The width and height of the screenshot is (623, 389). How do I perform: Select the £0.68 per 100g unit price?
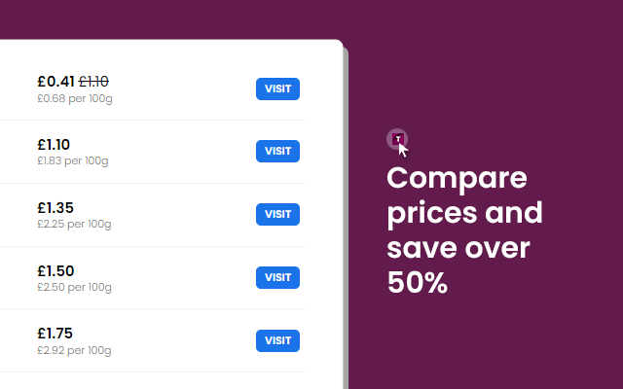click(75, 98)
